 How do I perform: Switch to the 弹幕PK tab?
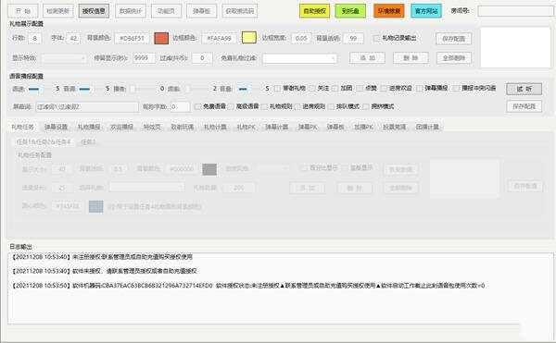coord(308,127)
